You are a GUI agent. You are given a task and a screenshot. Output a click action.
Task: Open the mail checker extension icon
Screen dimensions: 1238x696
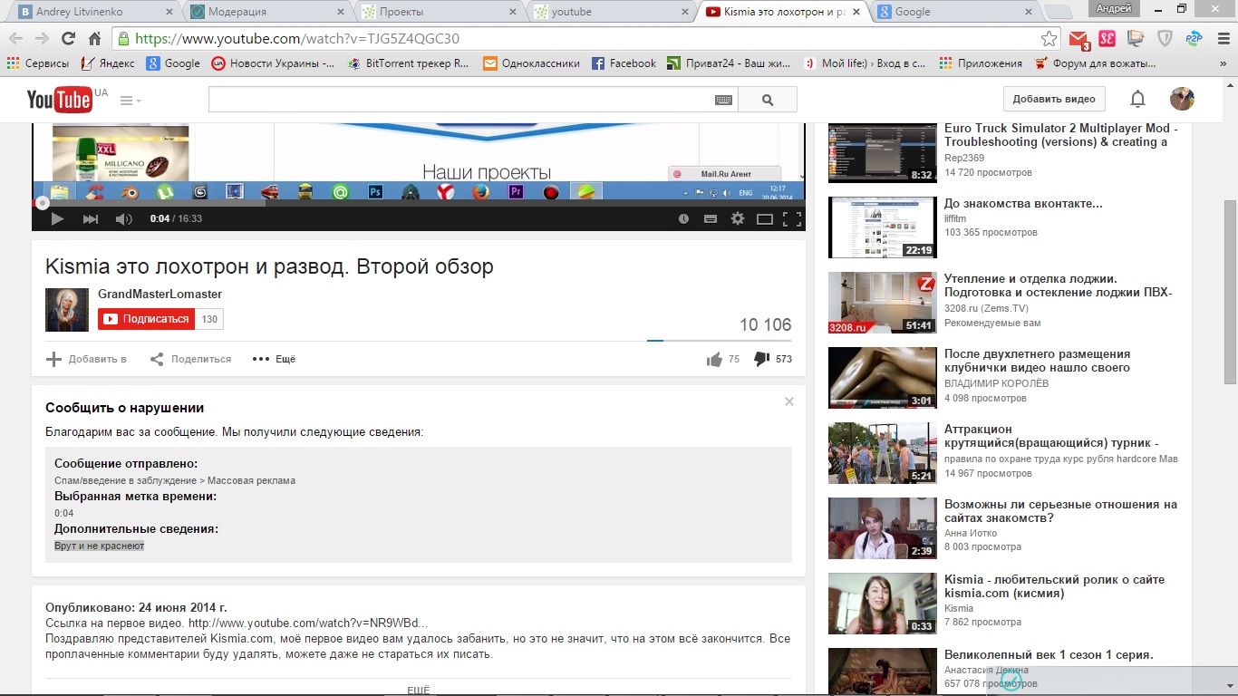coord(1078,39)
